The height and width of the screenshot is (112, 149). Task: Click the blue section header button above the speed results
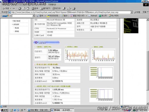coord(46,42)
